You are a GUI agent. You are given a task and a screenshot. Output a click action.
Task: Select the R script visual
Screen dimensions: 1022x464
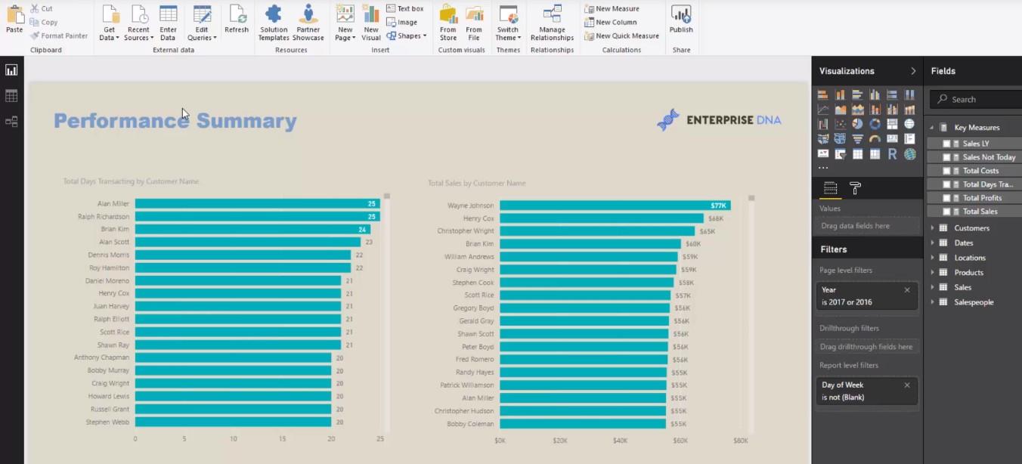pyautogui.click(x=893, y=154)
